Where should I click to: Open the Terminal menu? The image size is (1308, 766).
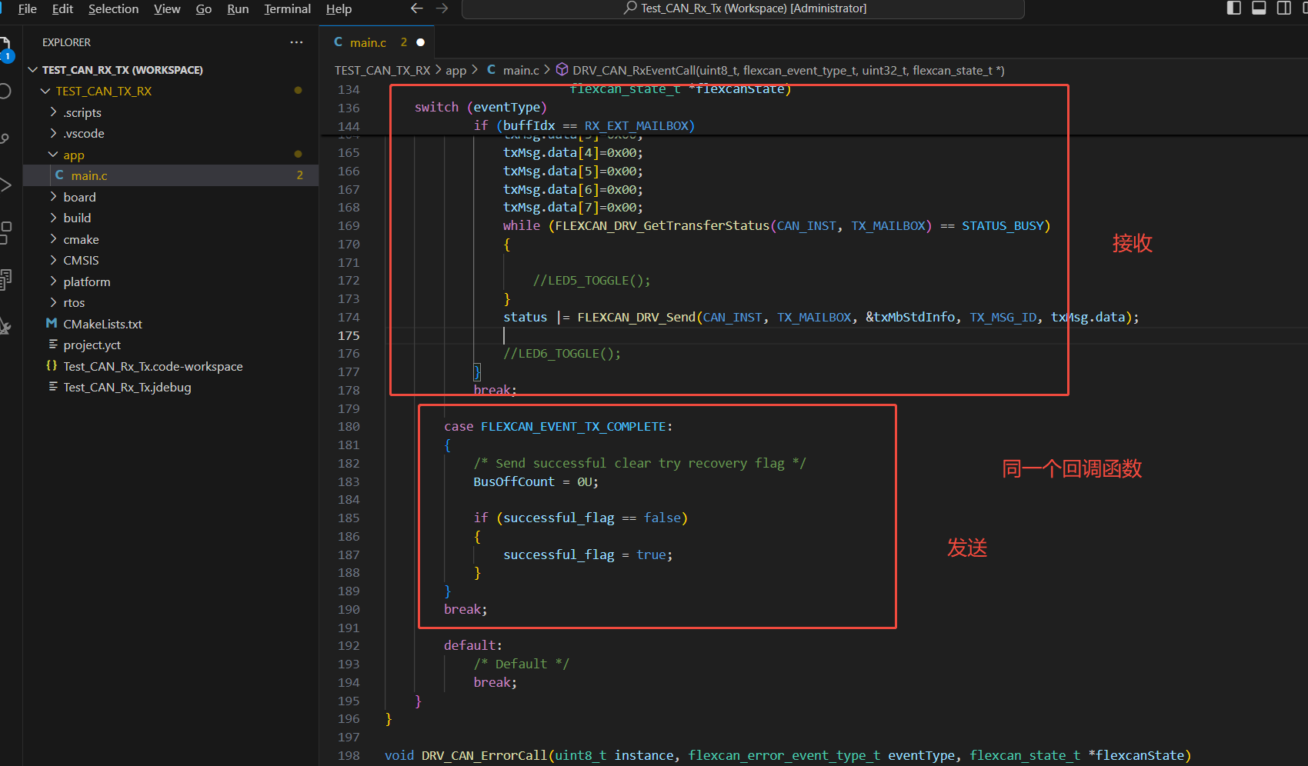pyautogui.click(x=287, y=8)
